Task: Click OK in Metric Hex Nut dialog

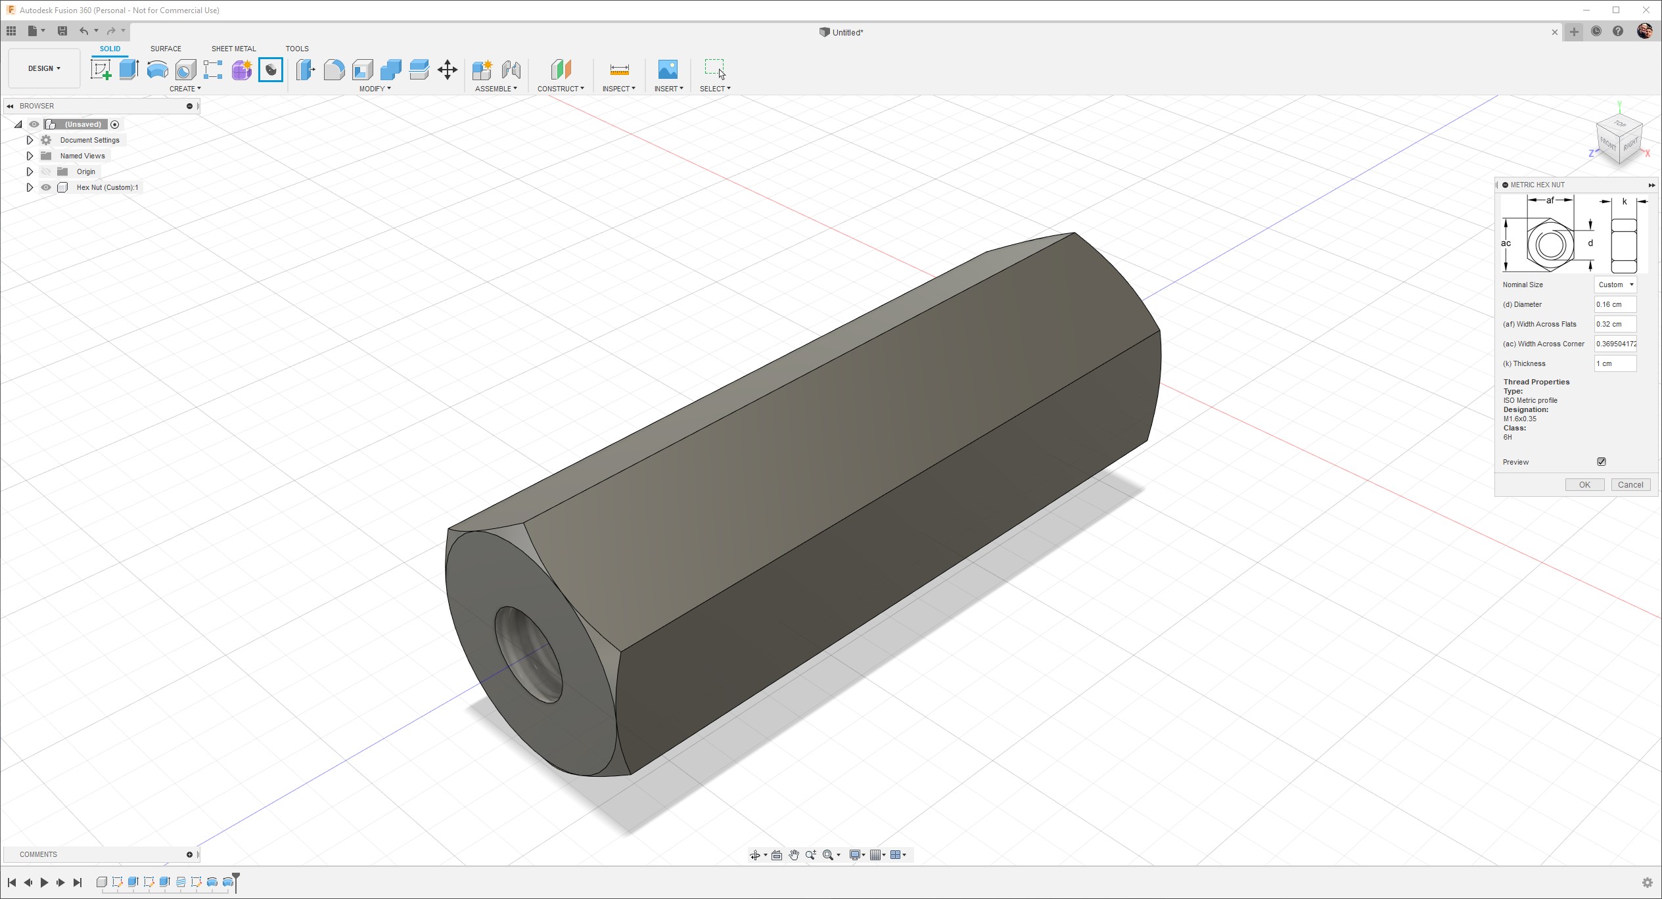Action: (1584, 485)
